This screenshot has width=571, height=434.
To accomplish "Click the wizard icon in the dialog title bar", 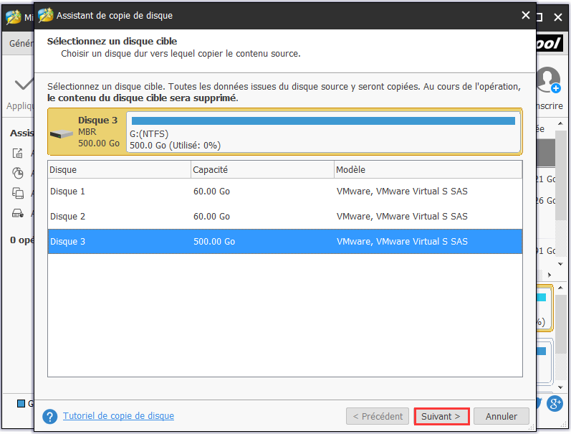I will [x=46, y=15].
